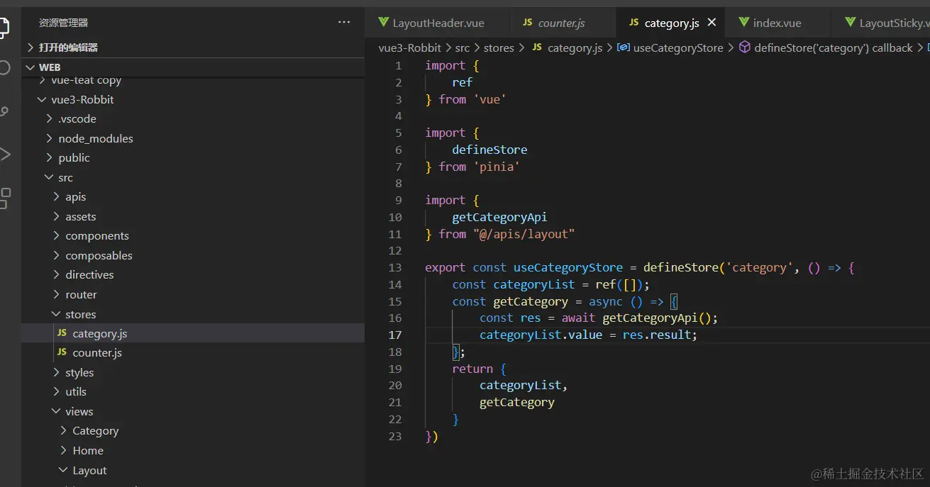The image size is (930, 487).
Task: Open the Extensions view
Action: (4, 198)
